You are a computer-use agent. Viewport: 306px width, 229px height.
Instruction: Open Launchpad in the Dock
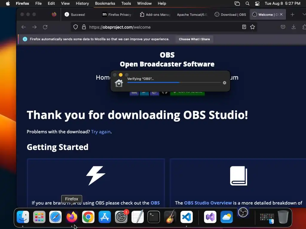[39, 217]
